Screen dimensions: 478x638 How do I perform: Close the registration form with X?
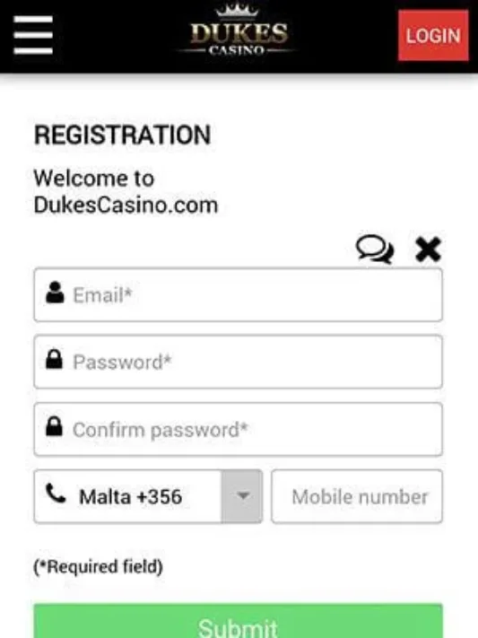pyautogui.click(x=428, y=249)
